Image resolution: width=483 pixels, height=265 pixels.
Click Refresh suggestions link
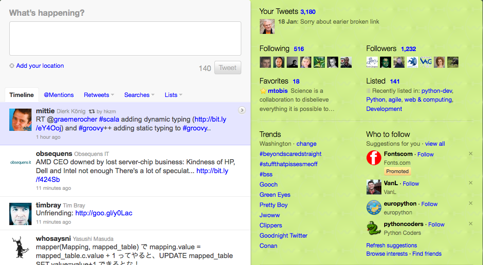(392, 246)
